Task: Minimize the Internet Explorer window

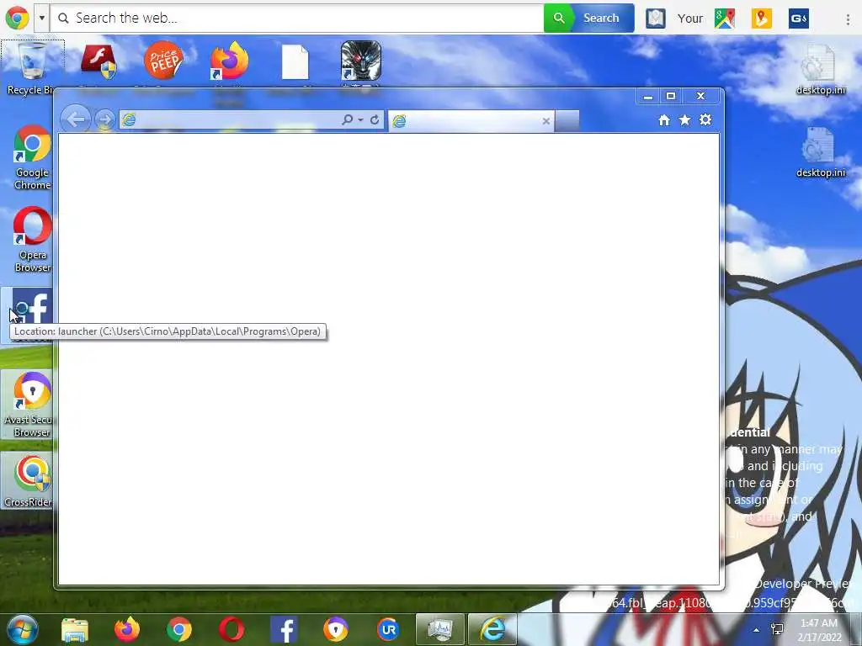Action: point(648,97)
